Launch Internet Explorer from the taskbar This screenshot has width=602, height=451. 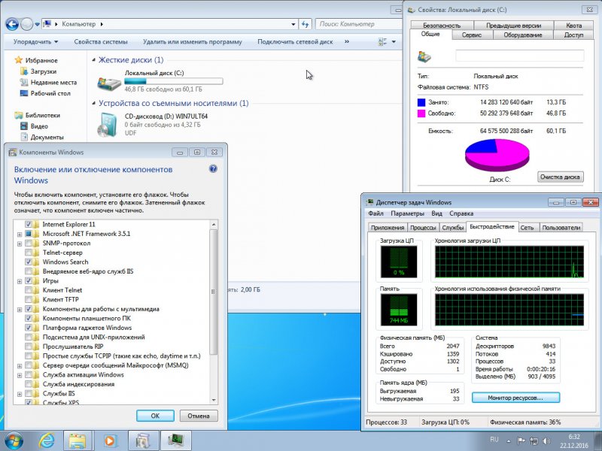click(x=47, y=440)
